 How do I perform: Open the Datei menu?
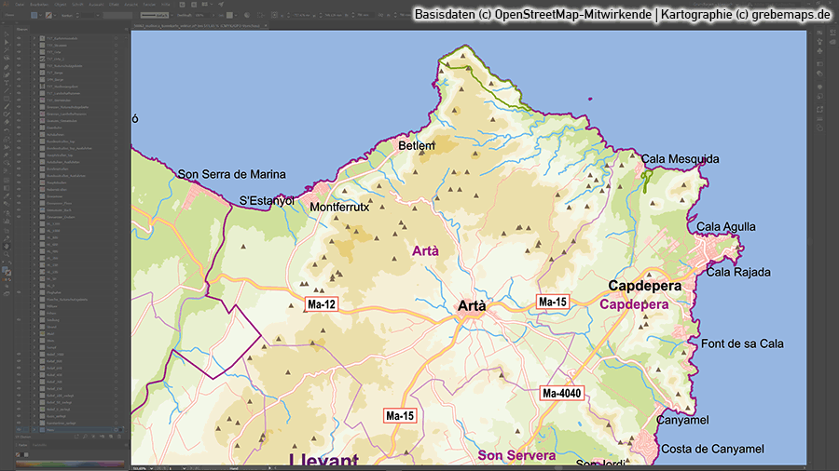(x=20, y=5)
